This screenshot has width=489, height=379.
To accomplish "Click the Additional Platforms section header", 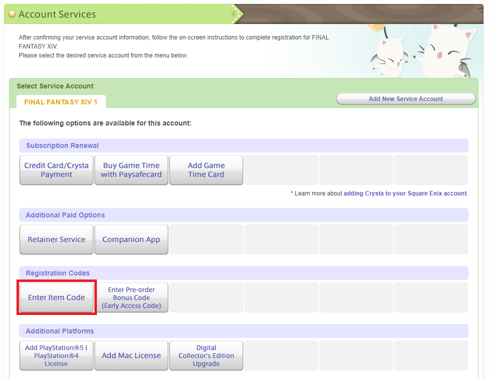I will (244, 331).
